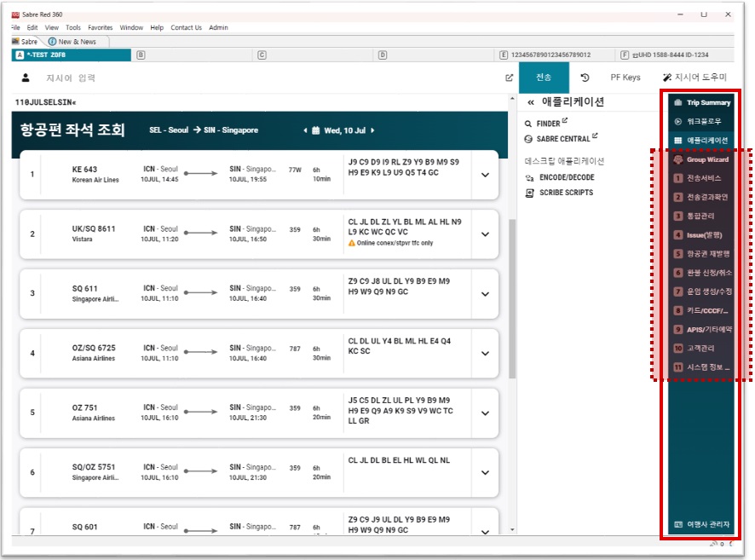This screenshot has width=755, height=560.
Task: Open the 워크플로우 sidebar item
Action: [x=701, y=121]
